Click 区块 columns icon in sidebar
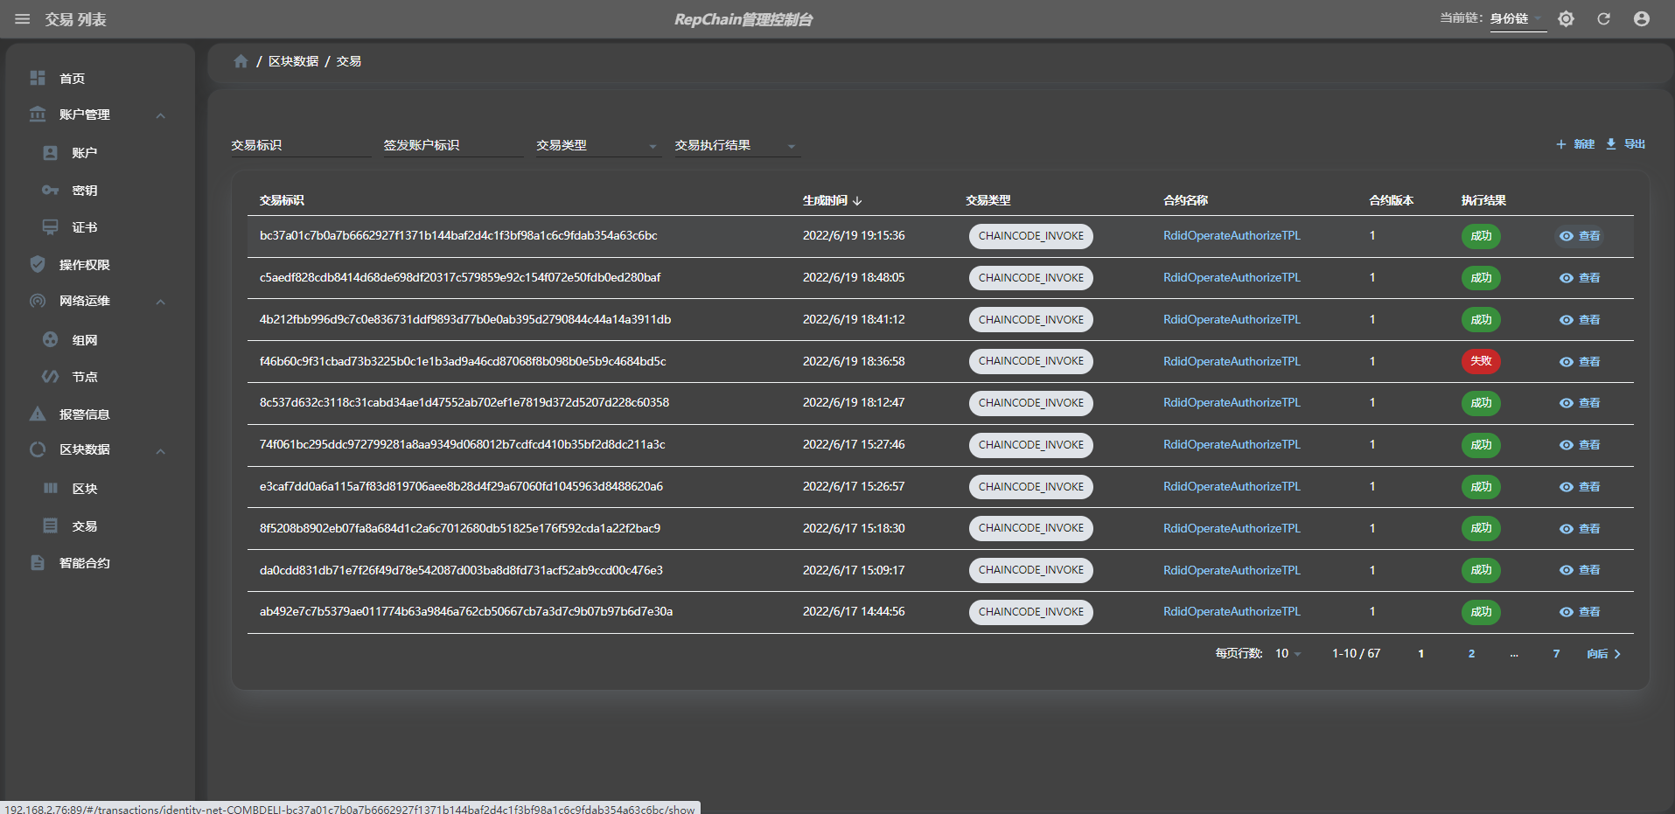 51,488
